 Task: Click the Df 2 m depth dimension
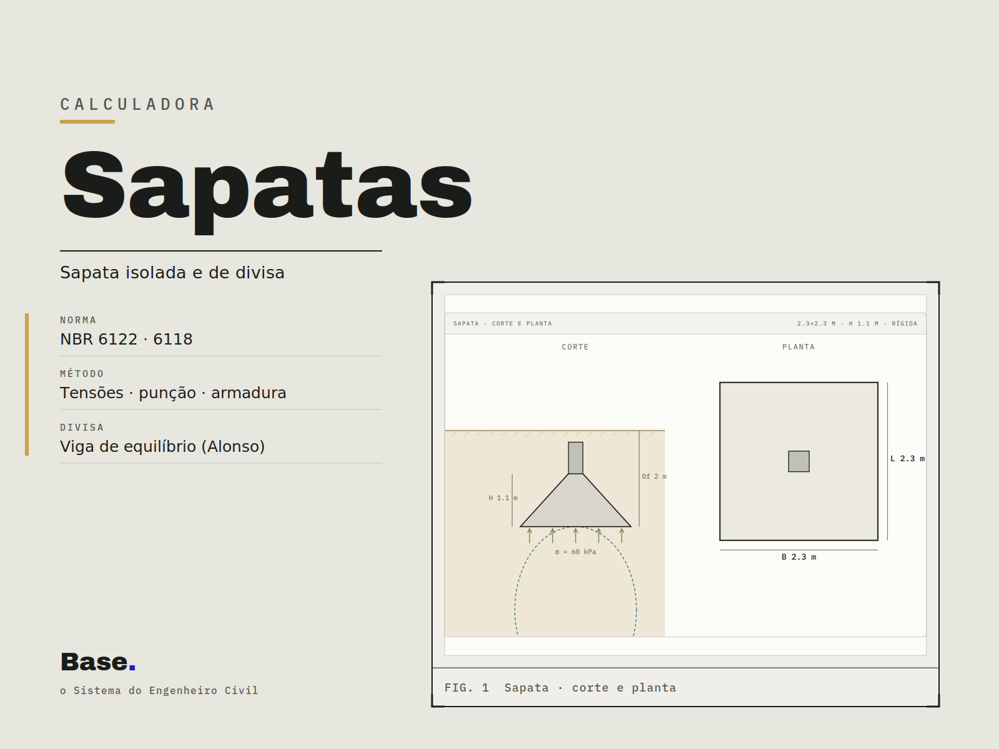pos(654,476)
